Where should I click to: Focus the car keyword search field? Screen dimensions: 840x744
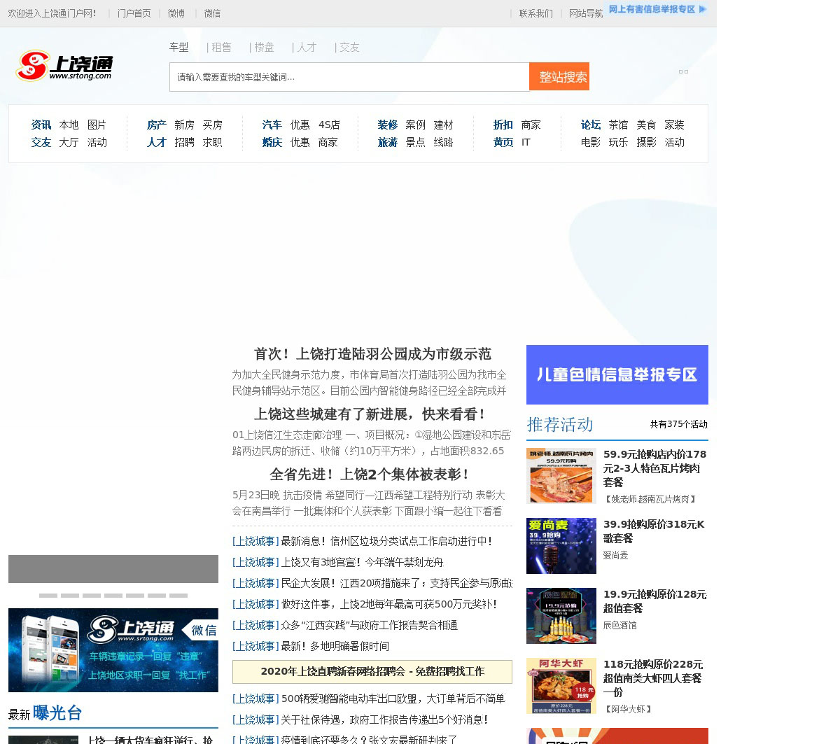tap(349, 77)
